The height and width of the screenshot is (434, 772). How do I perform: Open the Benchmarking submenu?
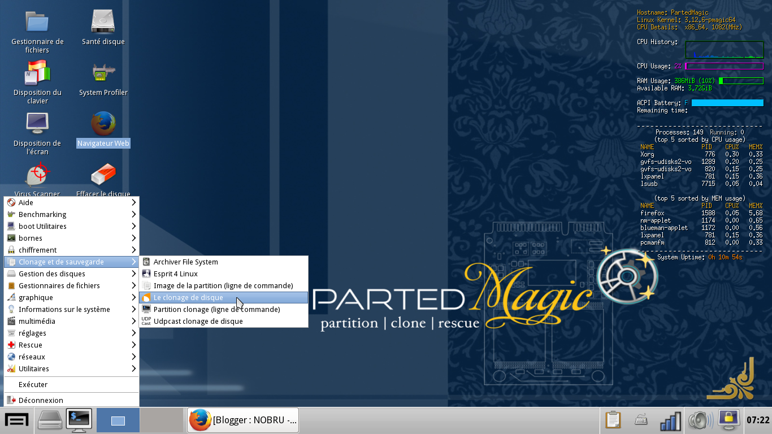(71, 214)
